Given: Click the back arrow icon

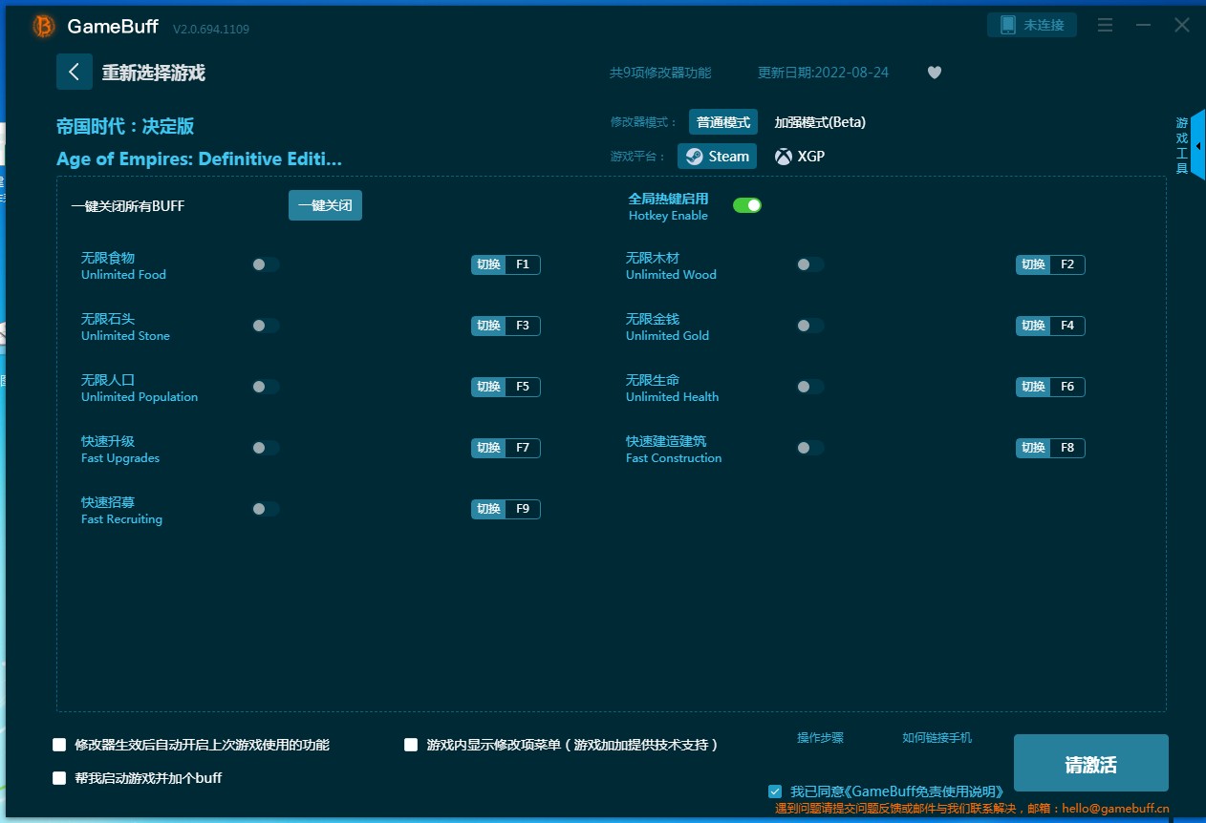Looking at the screenshot, I should click(x=75, y=73).
